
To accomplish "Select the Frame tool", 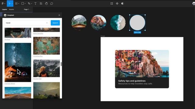I will click(x=16, y=3).
